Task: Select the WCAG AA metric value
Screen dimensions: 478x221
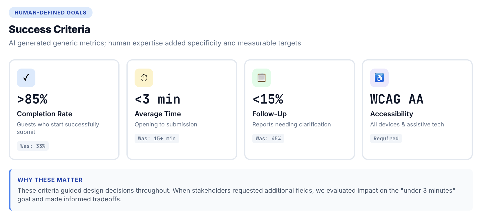Action: click(x=397, y=99)
